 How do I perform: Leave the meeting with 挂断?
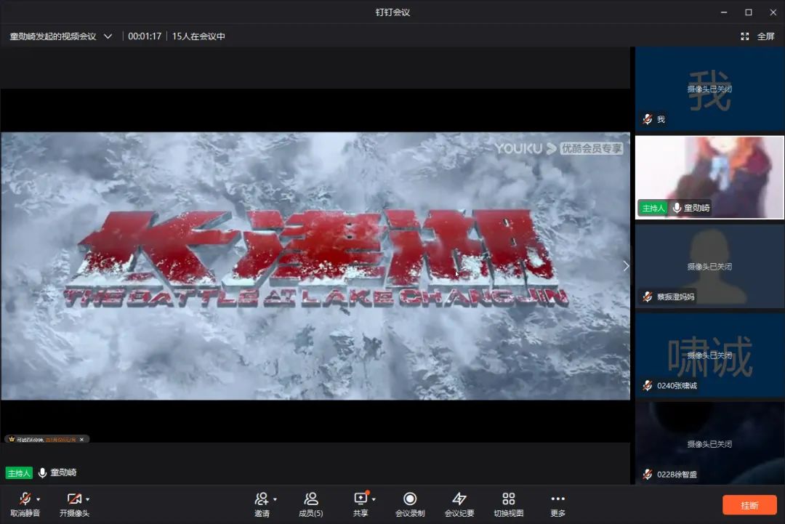pos(749,506)
